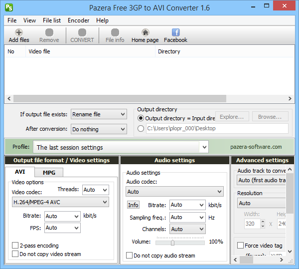Open the After conversion dropdown
This screenshot has height=269, width=299.
pos(99,129)
